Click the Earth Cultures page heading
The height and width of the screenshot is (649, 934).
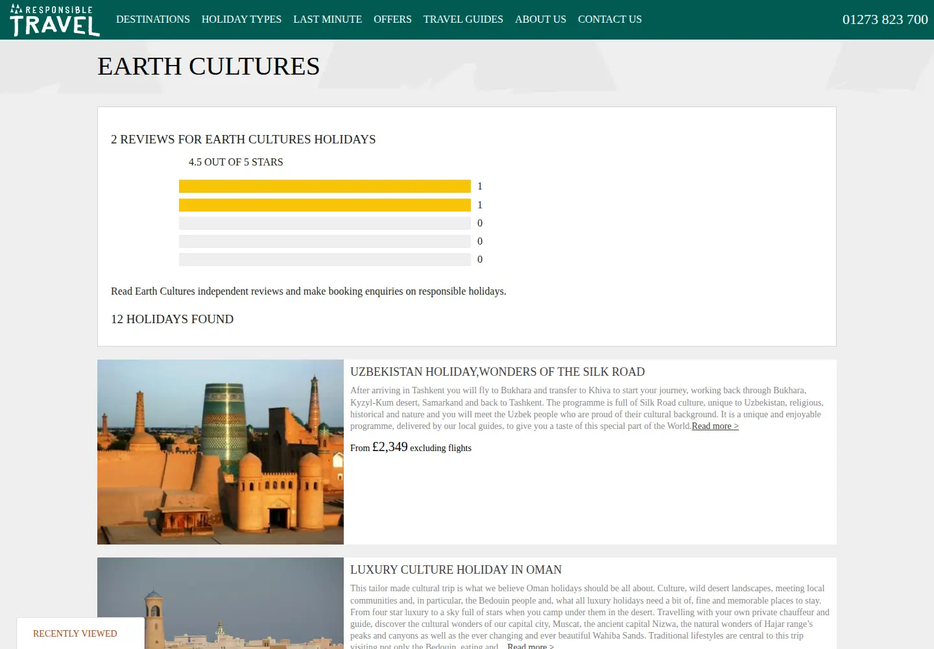click(x=209, y=66)
